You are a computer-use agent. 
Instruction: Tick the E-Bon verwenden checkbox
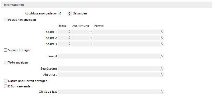6,86
